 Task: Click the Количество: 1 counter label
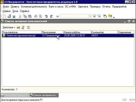[10, 90]
